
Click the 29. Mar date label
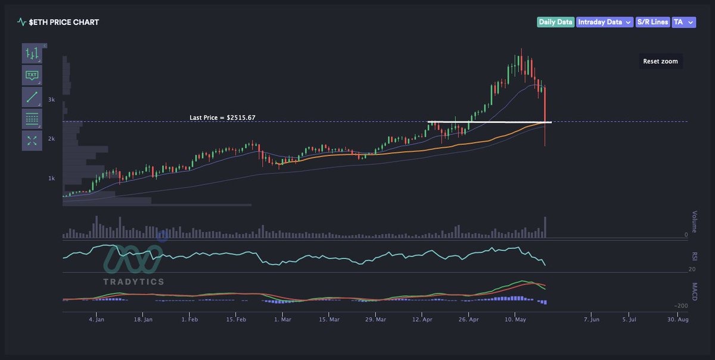376,320
